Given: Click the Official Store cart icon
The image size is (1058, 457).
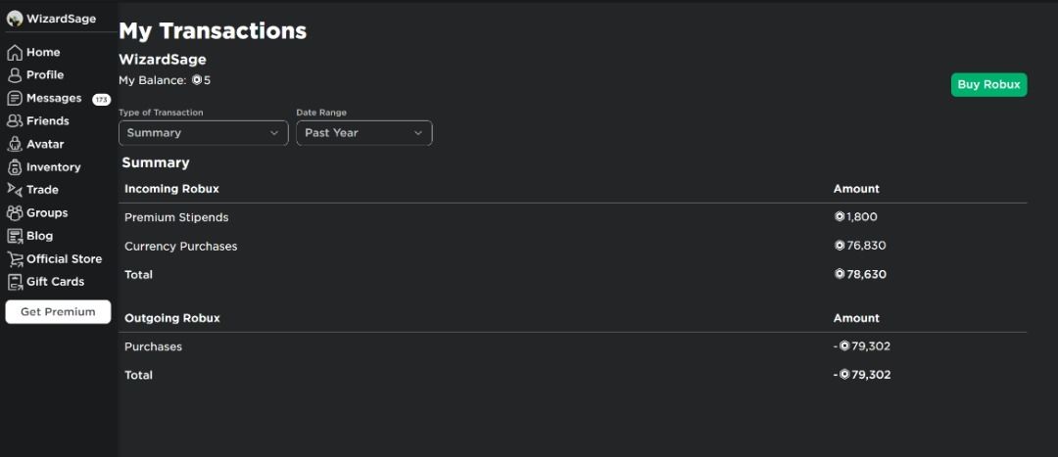Looking at the screenshot, I should [x=15, y=259].
